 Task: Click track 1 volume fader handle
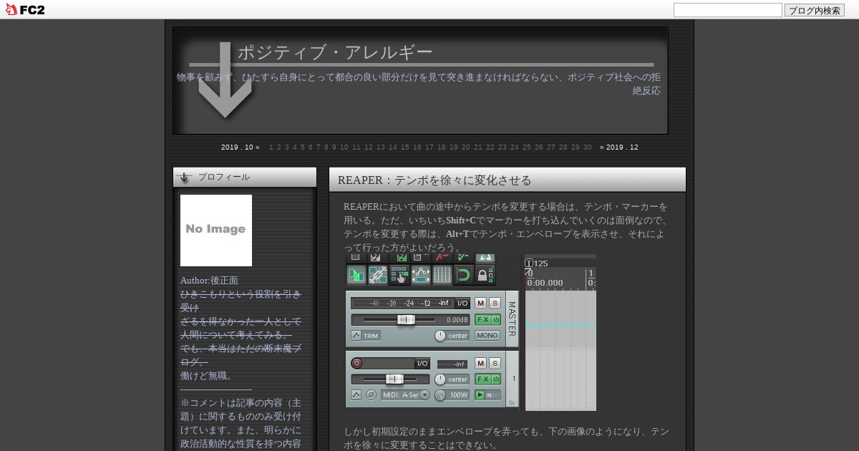(394, 379)
